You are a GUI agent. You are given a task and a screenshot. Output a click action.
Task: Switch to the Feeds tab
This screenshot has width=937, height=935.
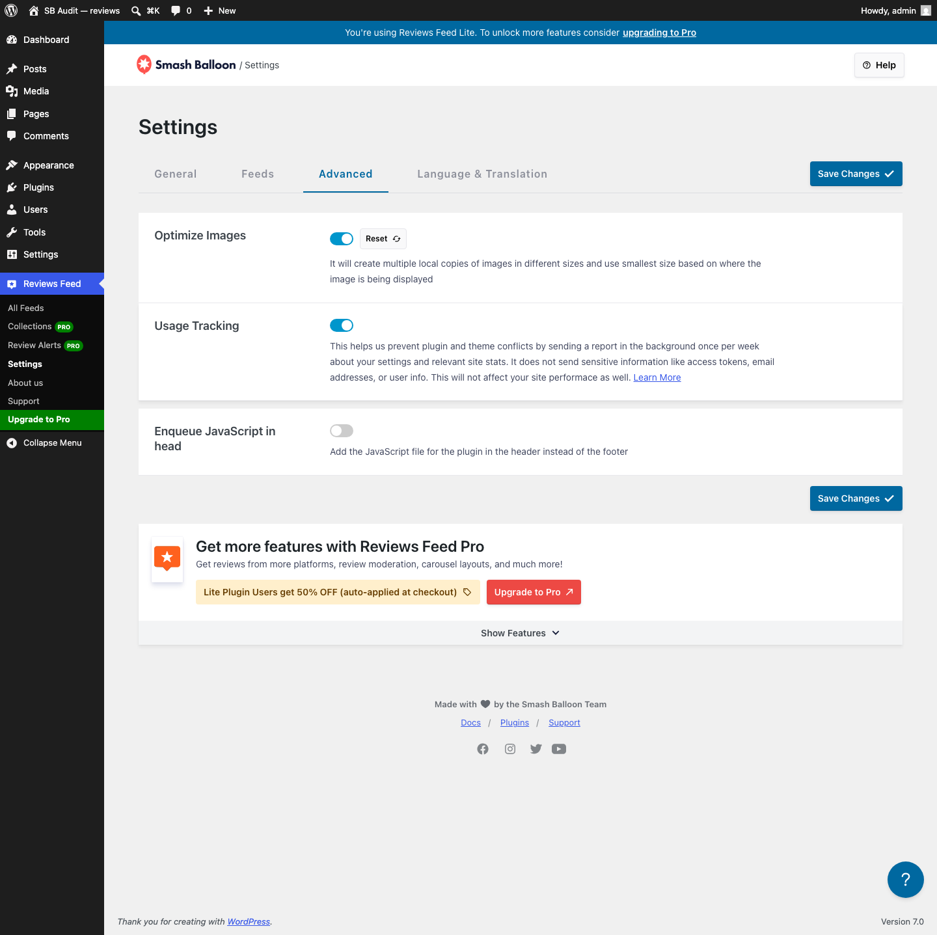click(x=258, y=174)
